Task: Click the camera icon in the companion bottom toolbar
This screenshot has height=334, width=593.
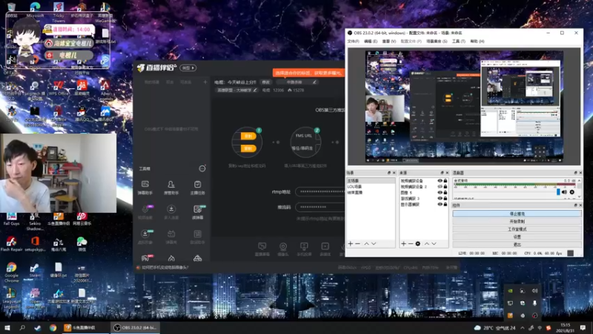Action: click(283, 249)
